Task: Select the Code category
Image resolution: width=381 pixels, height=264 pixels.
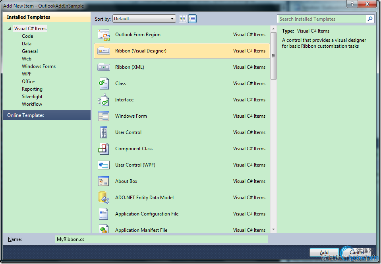Action: (27, 36)
